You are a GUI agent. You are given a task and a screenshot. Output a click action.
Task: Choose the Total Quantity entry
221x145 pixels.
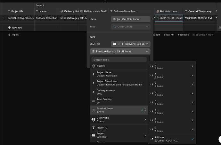119,101
